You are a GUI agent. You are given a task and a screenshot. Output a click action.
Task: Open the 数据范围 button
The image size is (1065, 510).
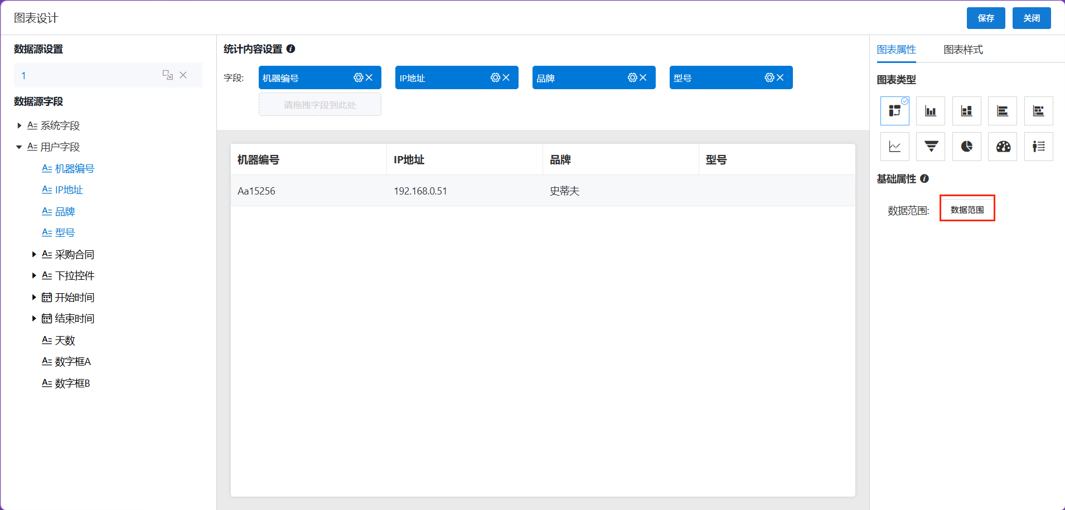(967, 210)
